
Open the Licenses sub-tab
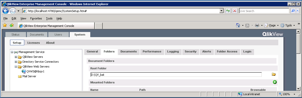point(34,42)
